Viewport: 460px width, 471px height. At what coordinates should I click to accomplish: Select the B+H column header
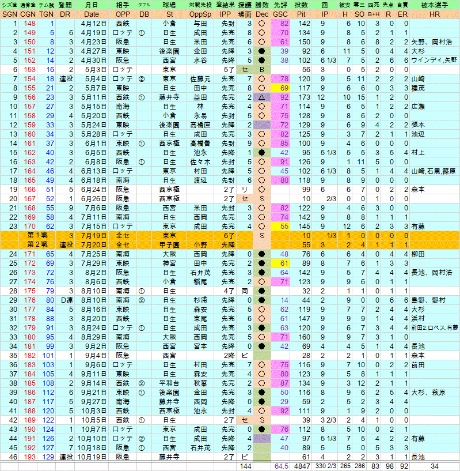tap(373, 14)
